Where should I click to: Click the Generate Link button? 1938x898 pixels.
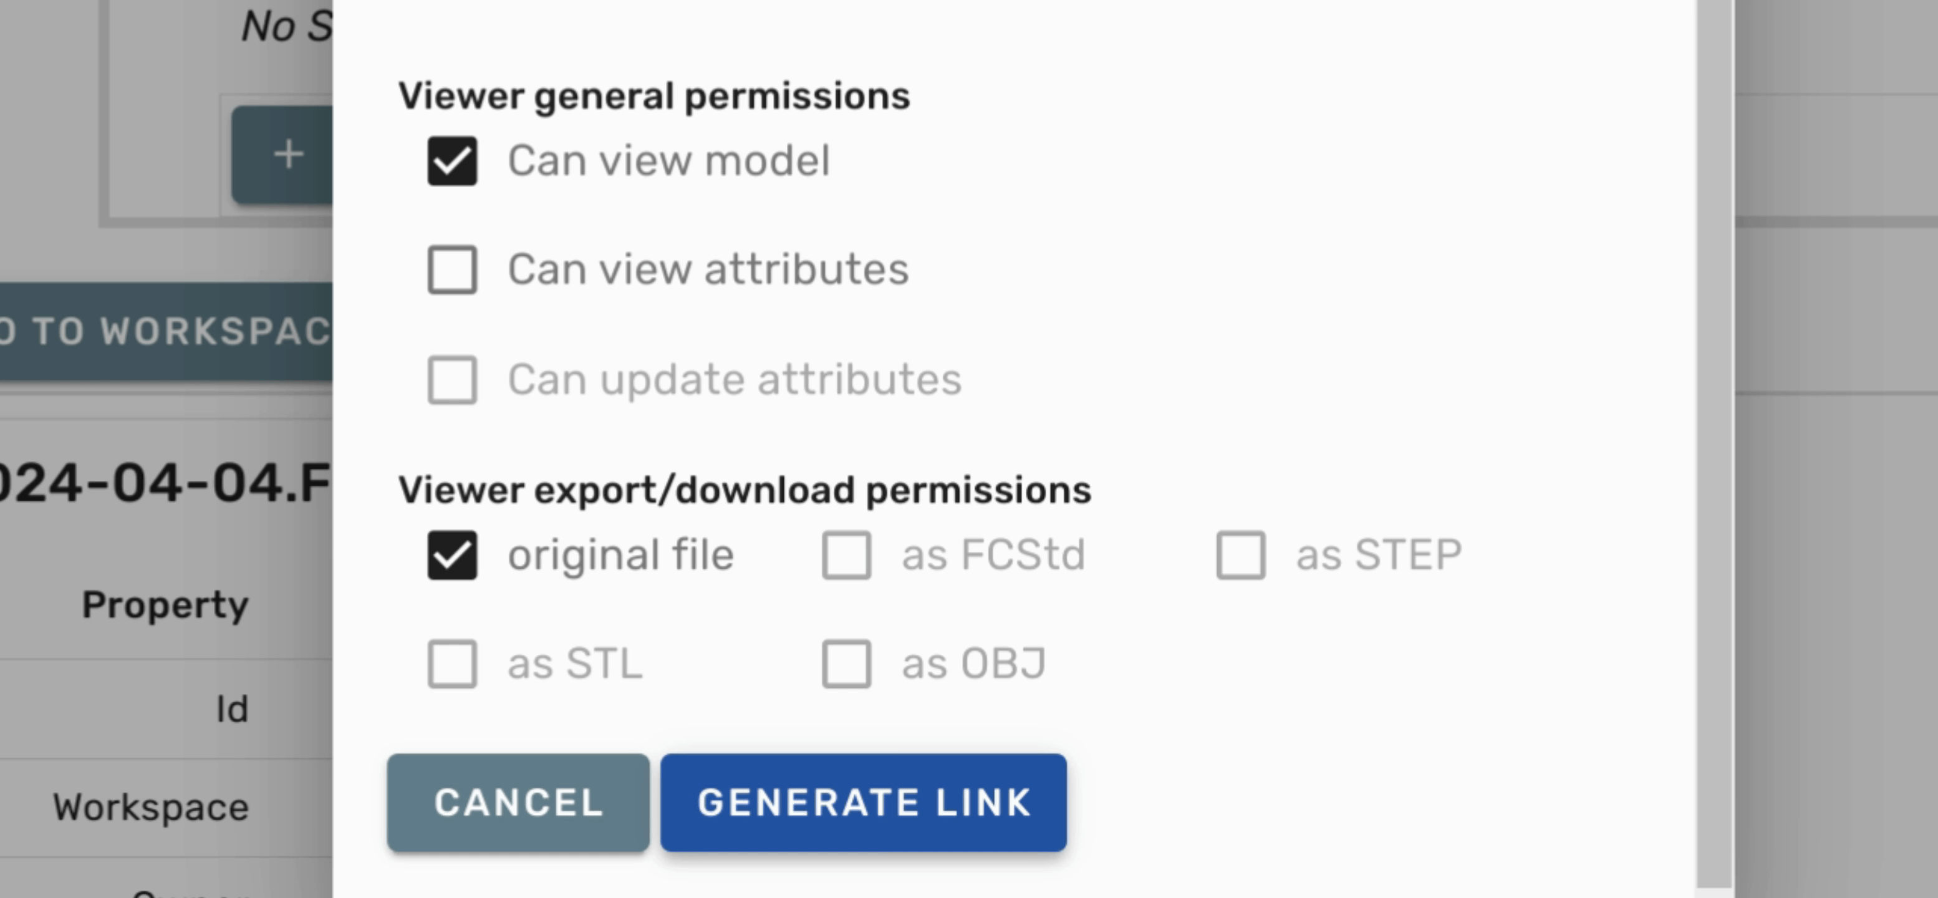pos(863,803)
